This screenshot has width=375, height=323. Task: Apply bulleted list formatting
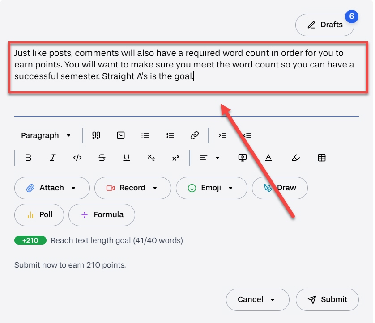click(x=145, y=135)
